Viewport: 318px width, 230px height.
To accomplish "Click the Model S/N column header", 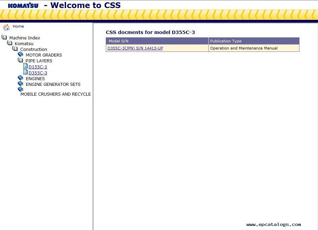I will click(157, 41).
